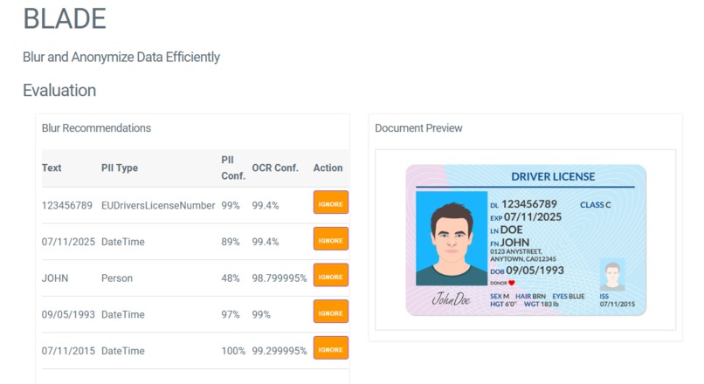Select the PII Type column header
704x384 pixels.
coord(120,168)
